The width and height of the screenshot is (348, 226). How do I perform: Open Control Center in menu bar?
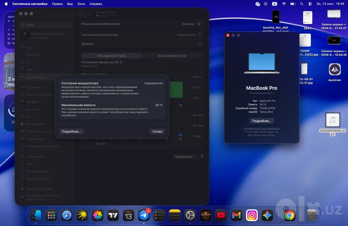pyautogui.click(x=310, y=4)
